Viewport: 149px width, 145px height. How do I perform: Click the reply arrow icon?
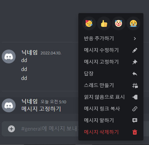point(135,74)
